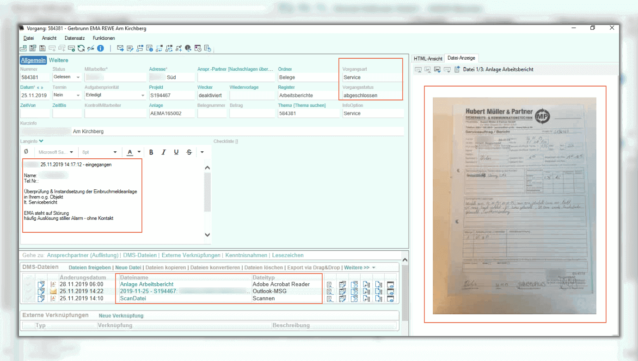This screenshot has height=361, width=638.
Task: Open the blue info icon in toolbar
Action: tap(100, 48)
